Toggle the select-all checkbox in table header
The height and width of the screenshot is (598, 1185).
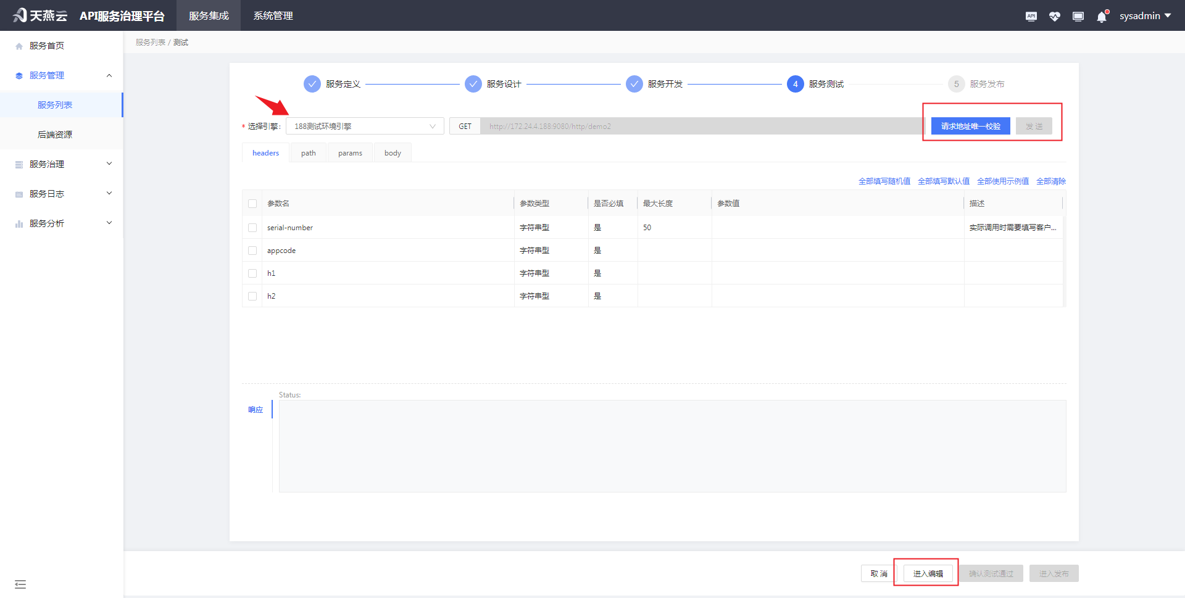(x=252, y=204)
